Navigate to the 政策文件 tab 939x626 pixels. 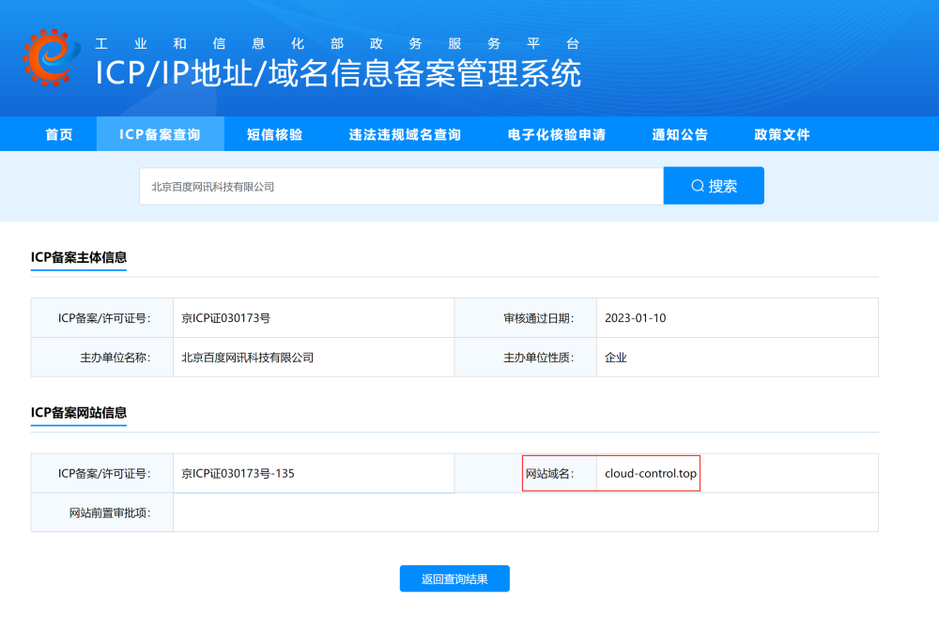tap(781, 134)
